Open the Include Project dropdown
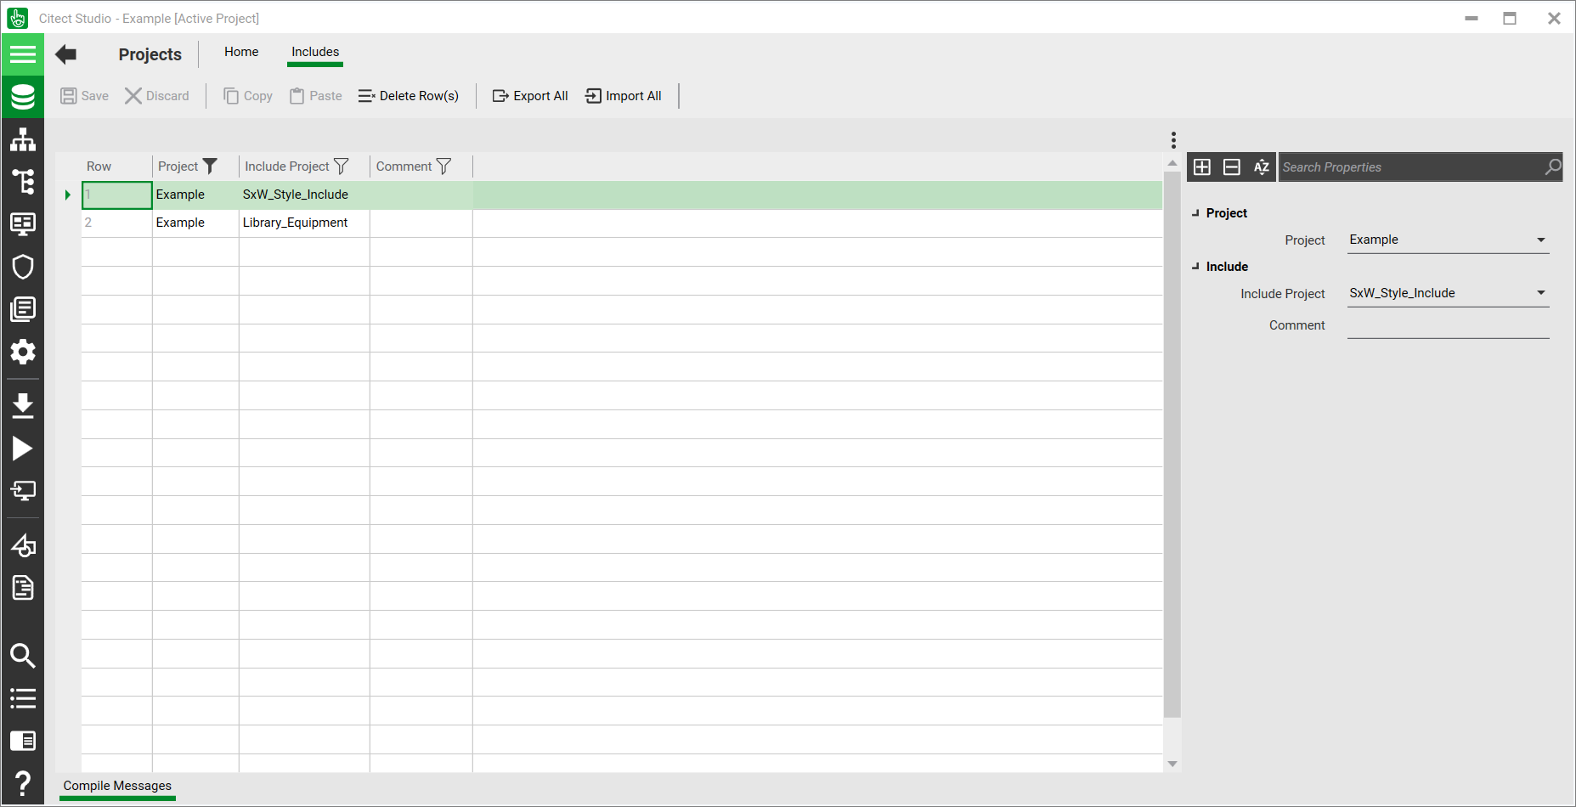 [x=1540, y=293]
